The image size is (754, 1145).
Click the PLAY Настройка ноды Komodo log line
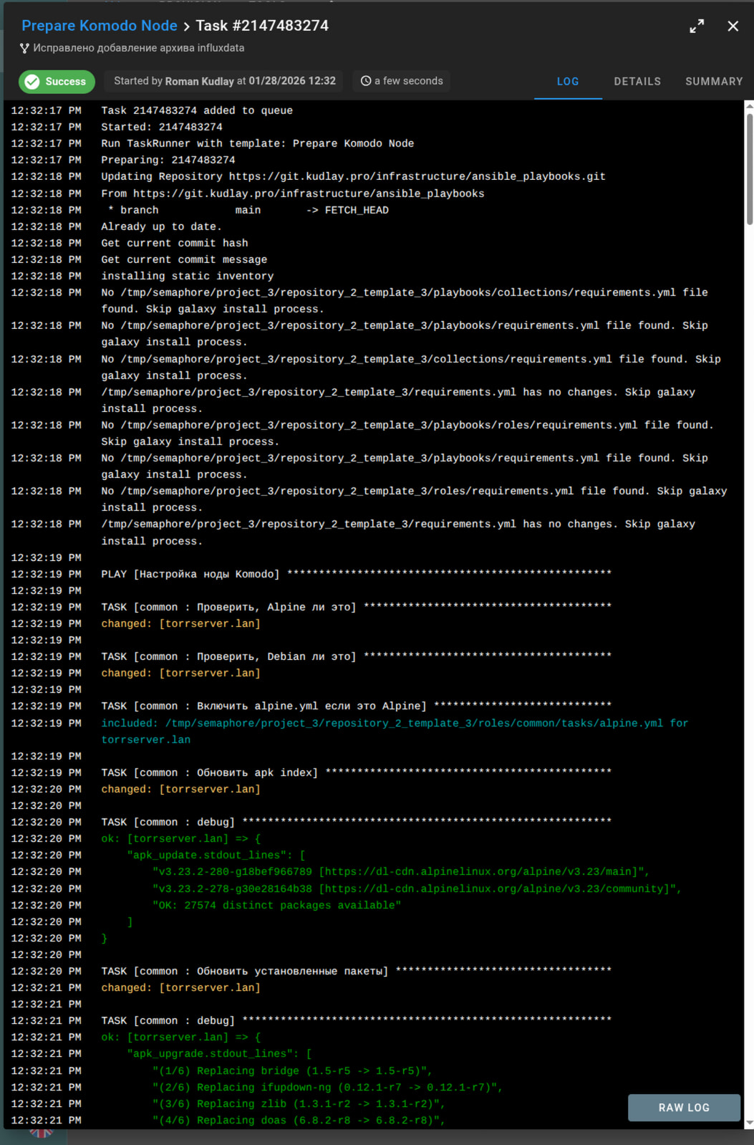coord(190,574)
